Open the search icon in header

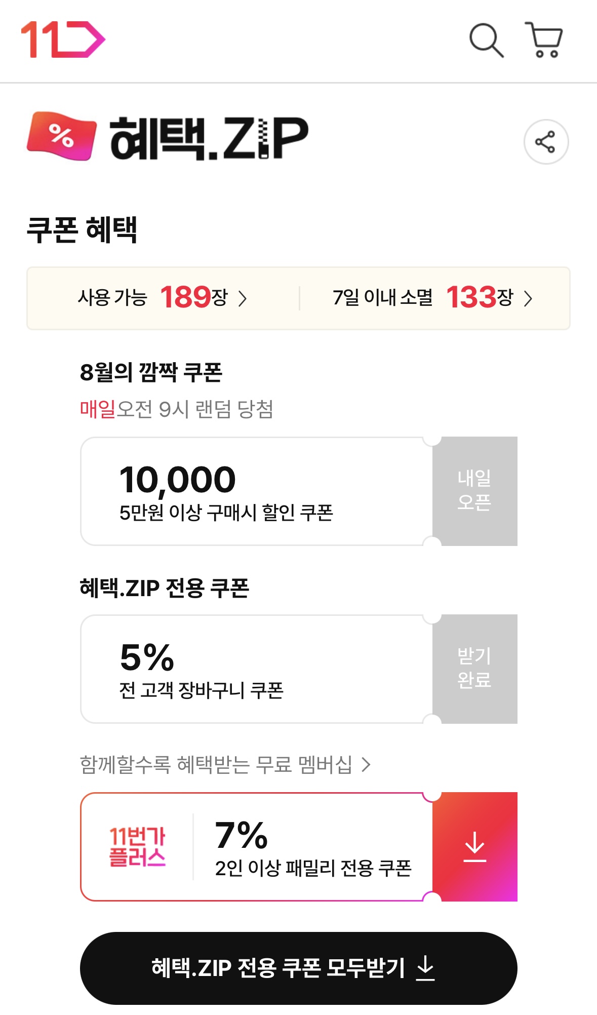coord(486,40)
